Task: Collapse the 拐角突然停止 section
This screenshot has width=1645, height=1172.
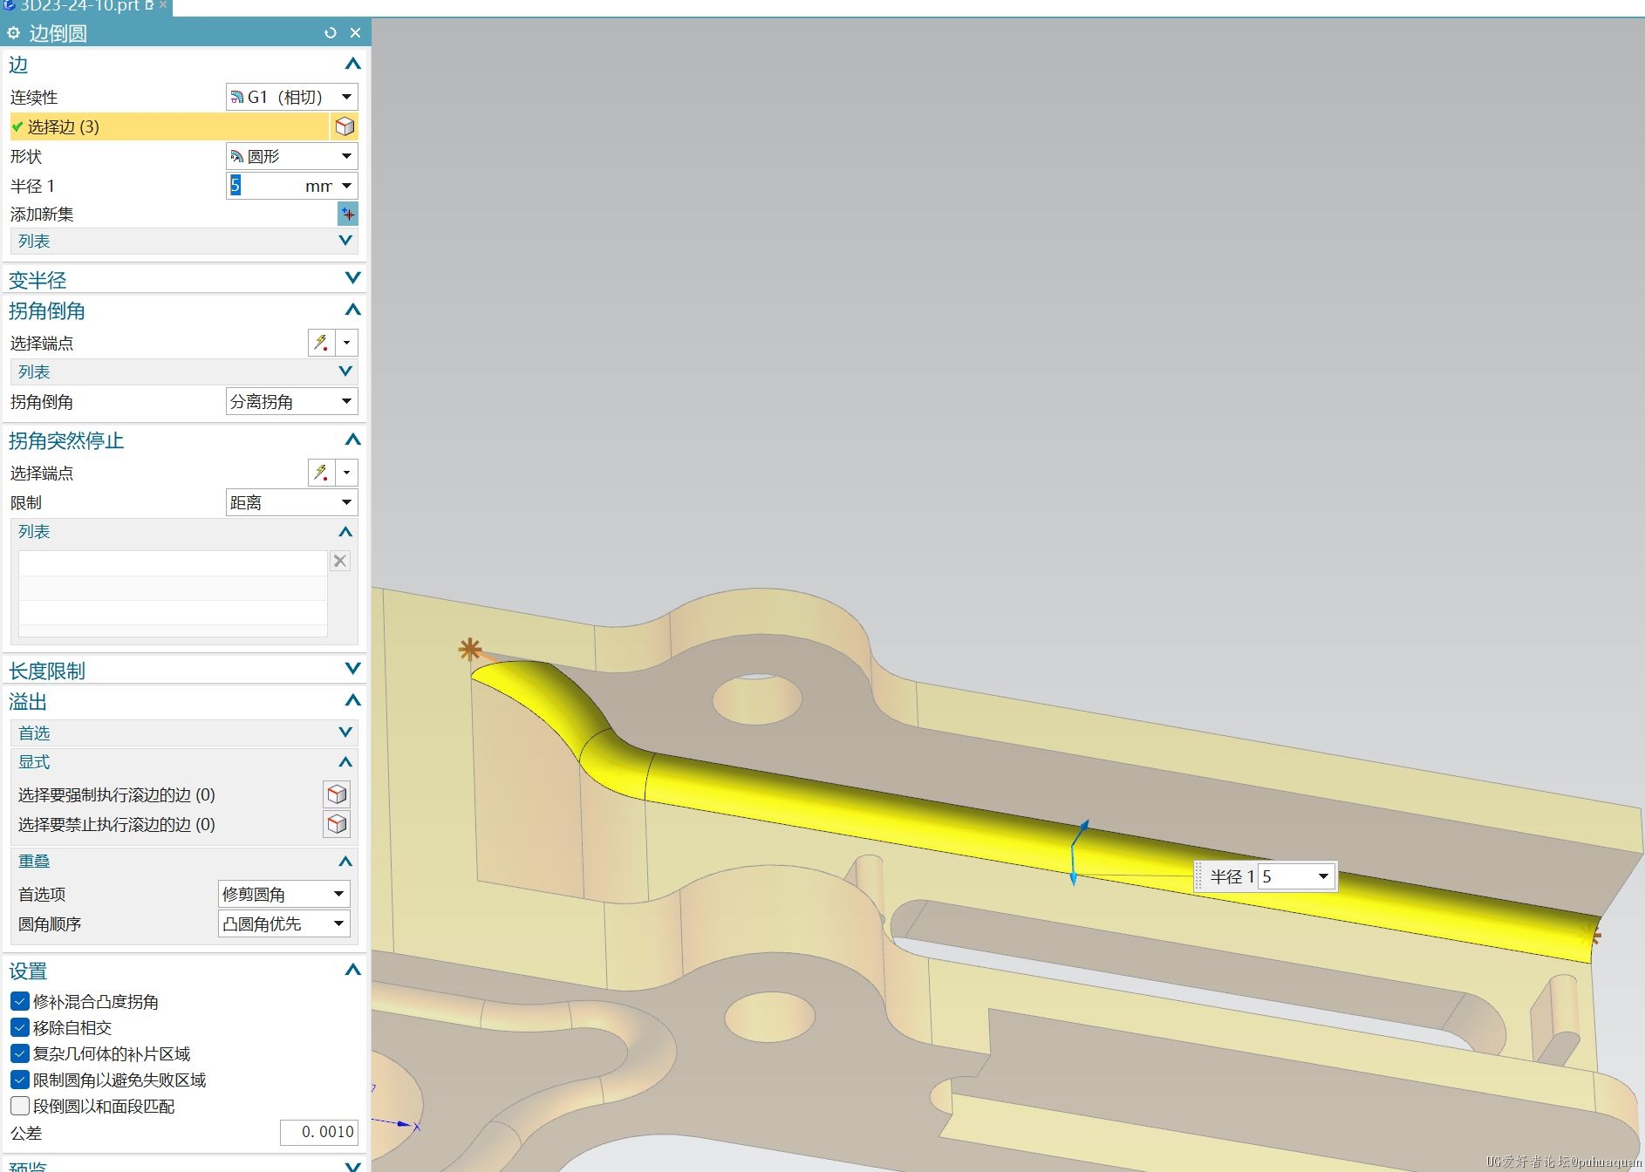Action: [x=352, y=439]
